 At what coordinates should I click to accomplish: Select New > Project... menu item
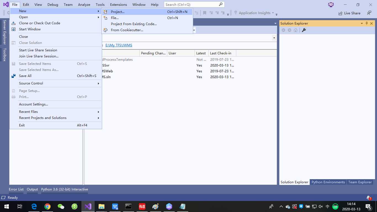147,12
